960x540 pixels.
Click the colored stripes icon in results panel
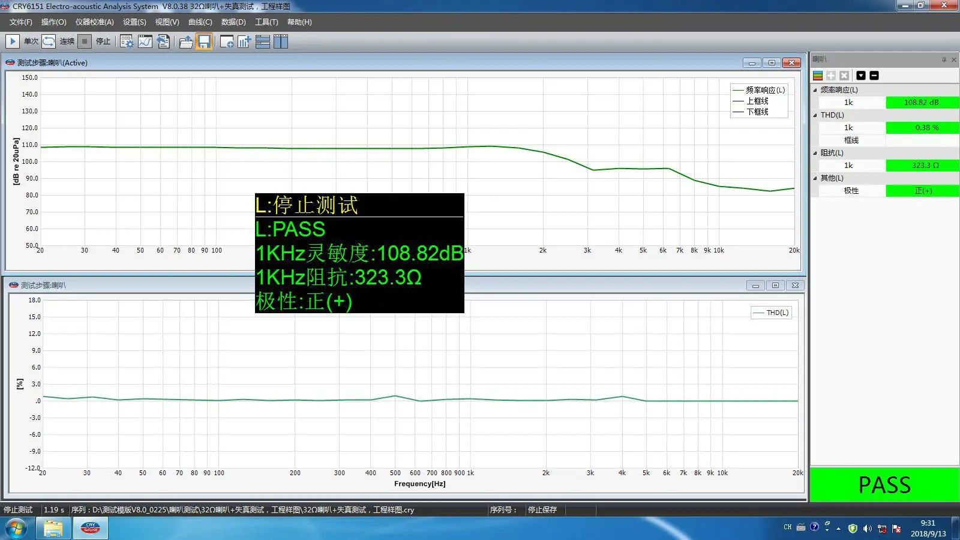coord(818,76)
